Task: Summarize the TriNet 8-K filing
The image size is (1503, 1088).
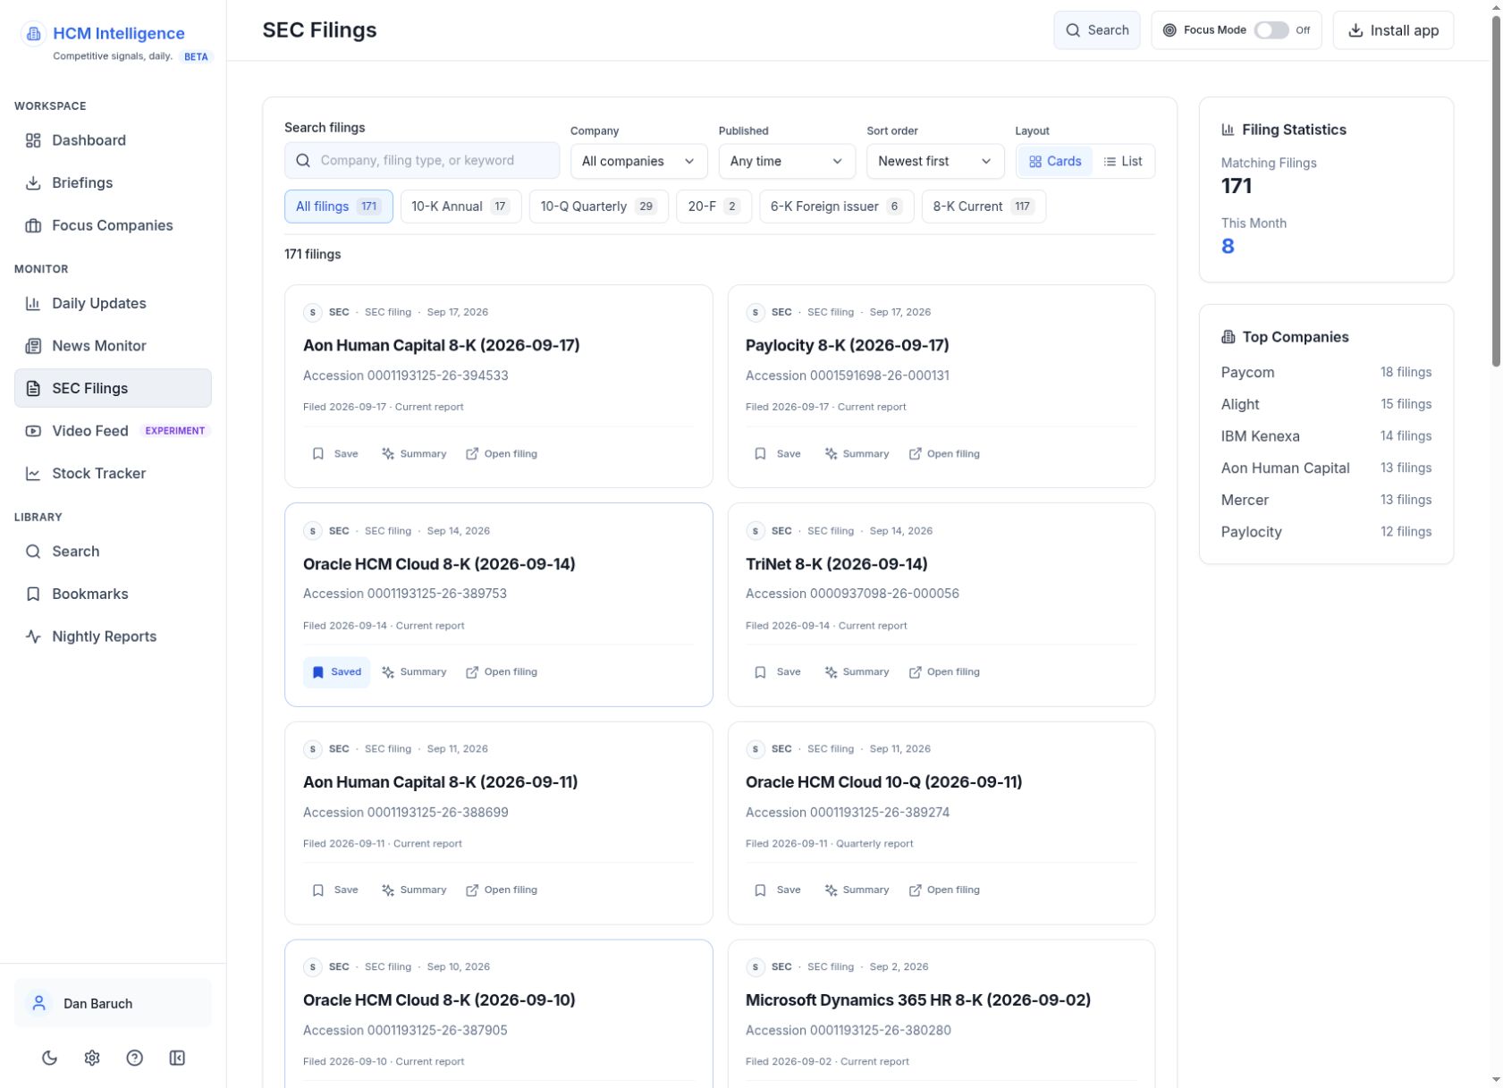Action: click(x=857, y=672)
